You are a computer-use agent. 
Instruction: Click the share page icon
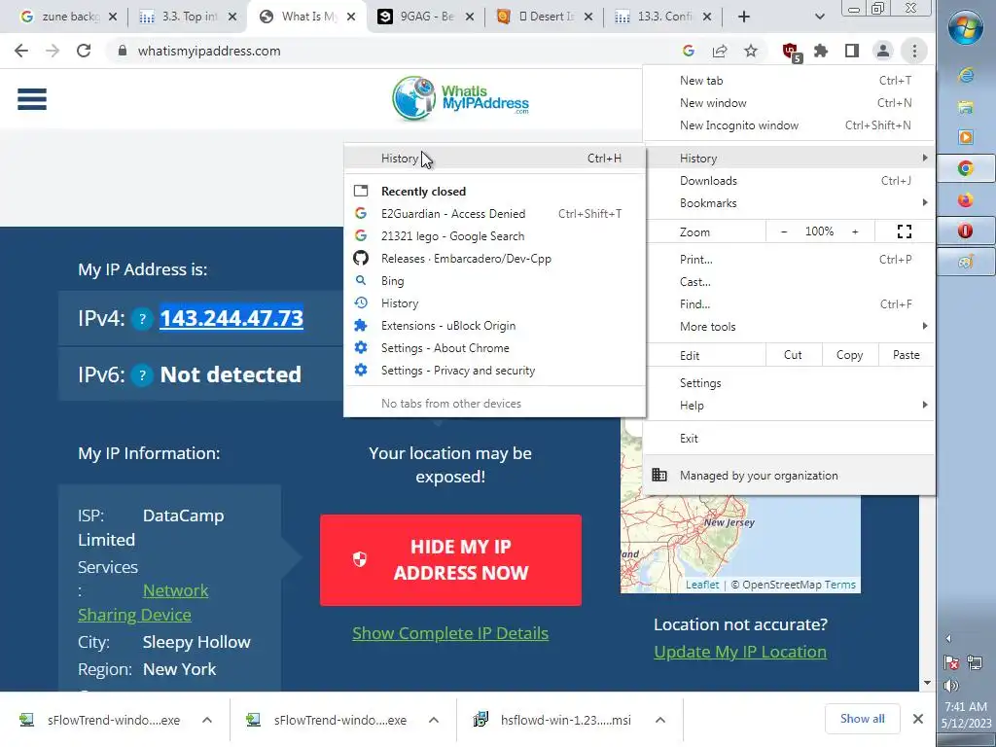coord(720,51)
